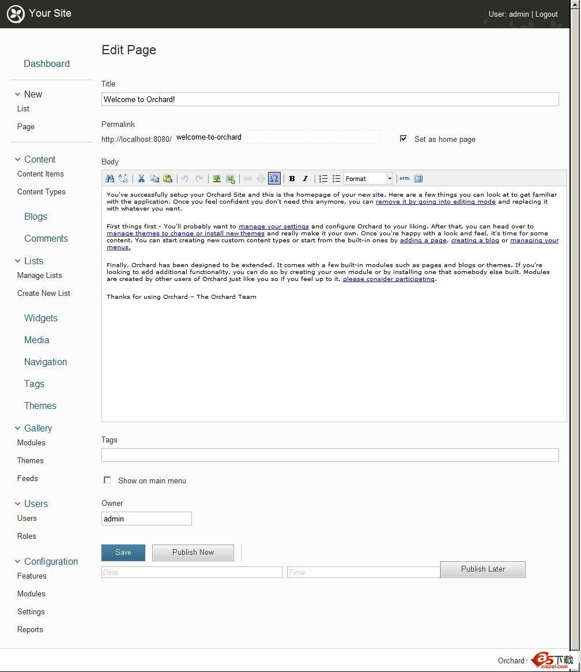Toggle bold formatting in the editor
Image resolution: width=581 pixels, height=672 pixels.
point(292,178)
